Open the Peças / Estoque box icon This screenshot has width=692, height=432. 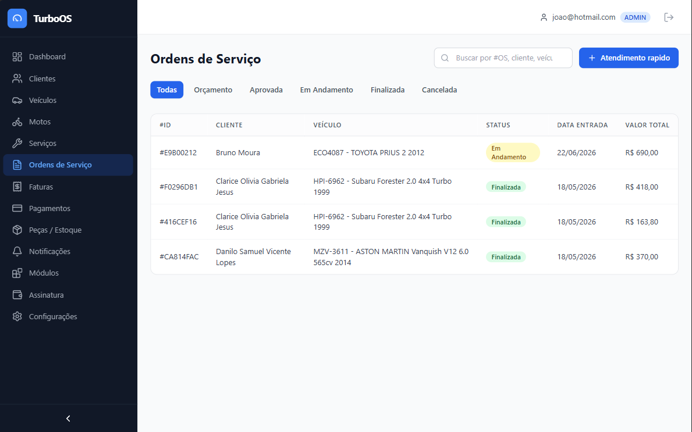coord(17,230)
